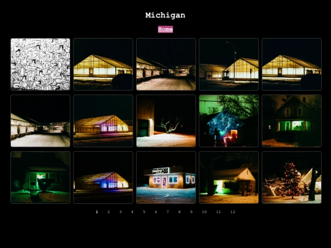Jump to page 10
Image resolution: width=331 pixels, height=248 pixels.
click(204, 212)
